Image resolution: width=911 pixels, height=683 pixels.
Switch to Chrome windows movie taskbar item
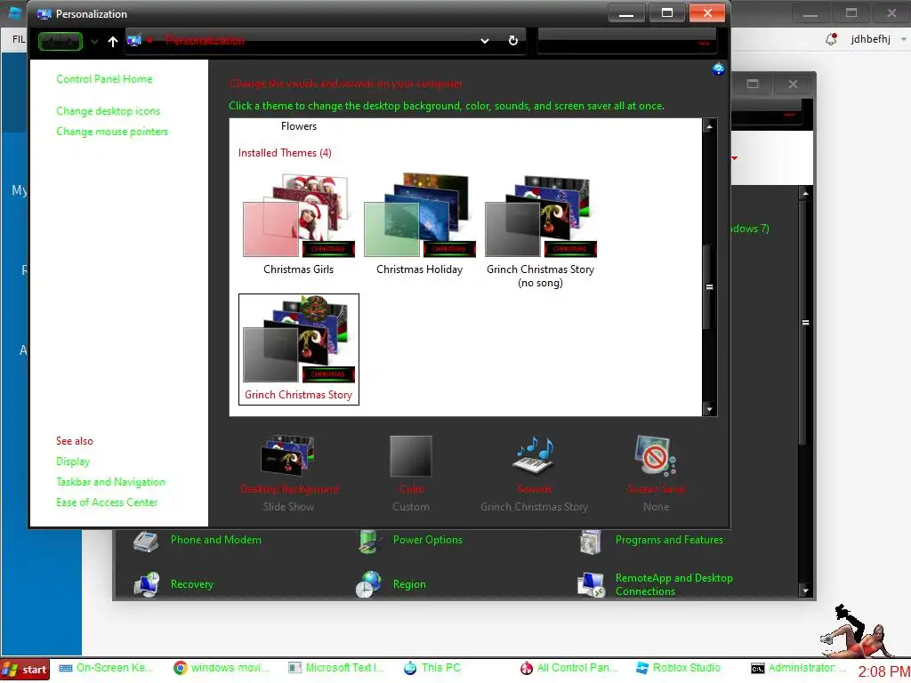click(222, 669)
